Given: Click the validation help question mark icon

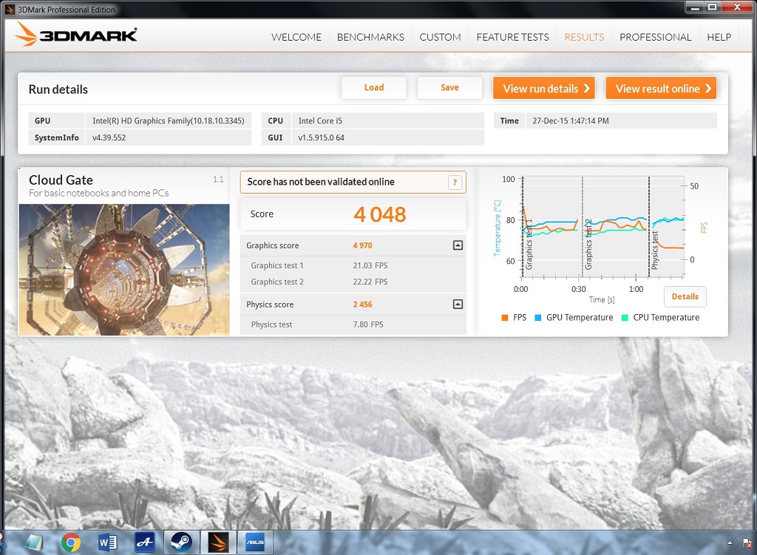Looking at the screenshot, I should [x=455, y=183].
